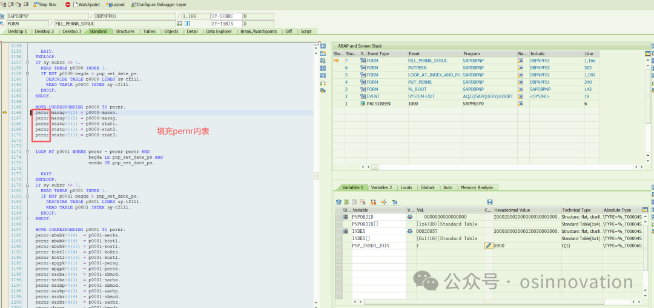Click the single step icon in toolbar

(x=4, y=5)
